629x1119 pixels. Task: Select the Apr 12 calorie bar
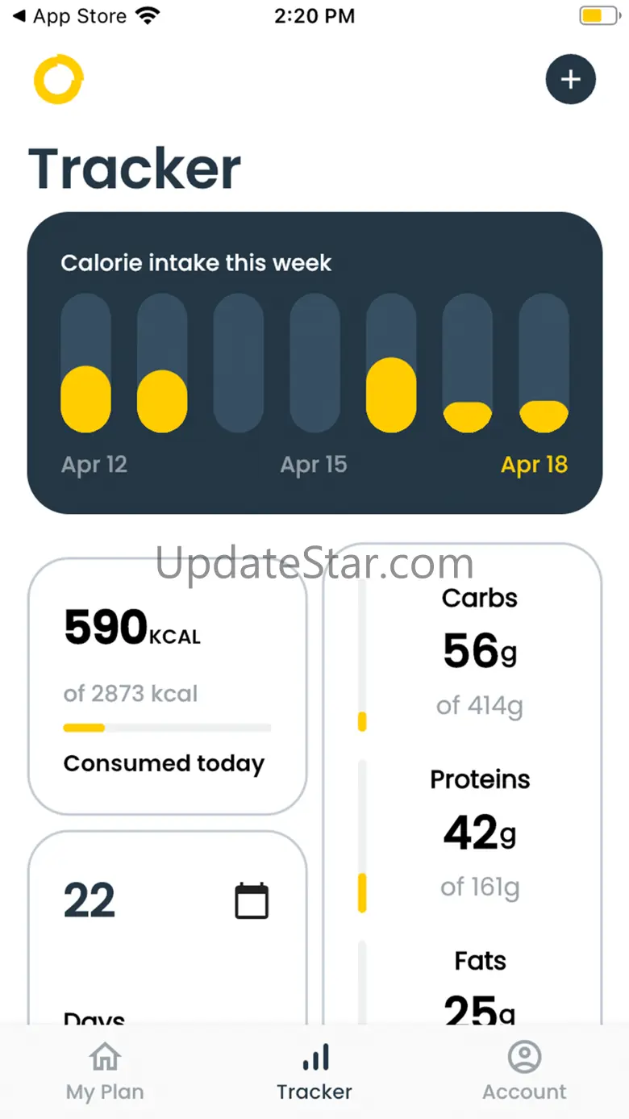pos(85,363)
